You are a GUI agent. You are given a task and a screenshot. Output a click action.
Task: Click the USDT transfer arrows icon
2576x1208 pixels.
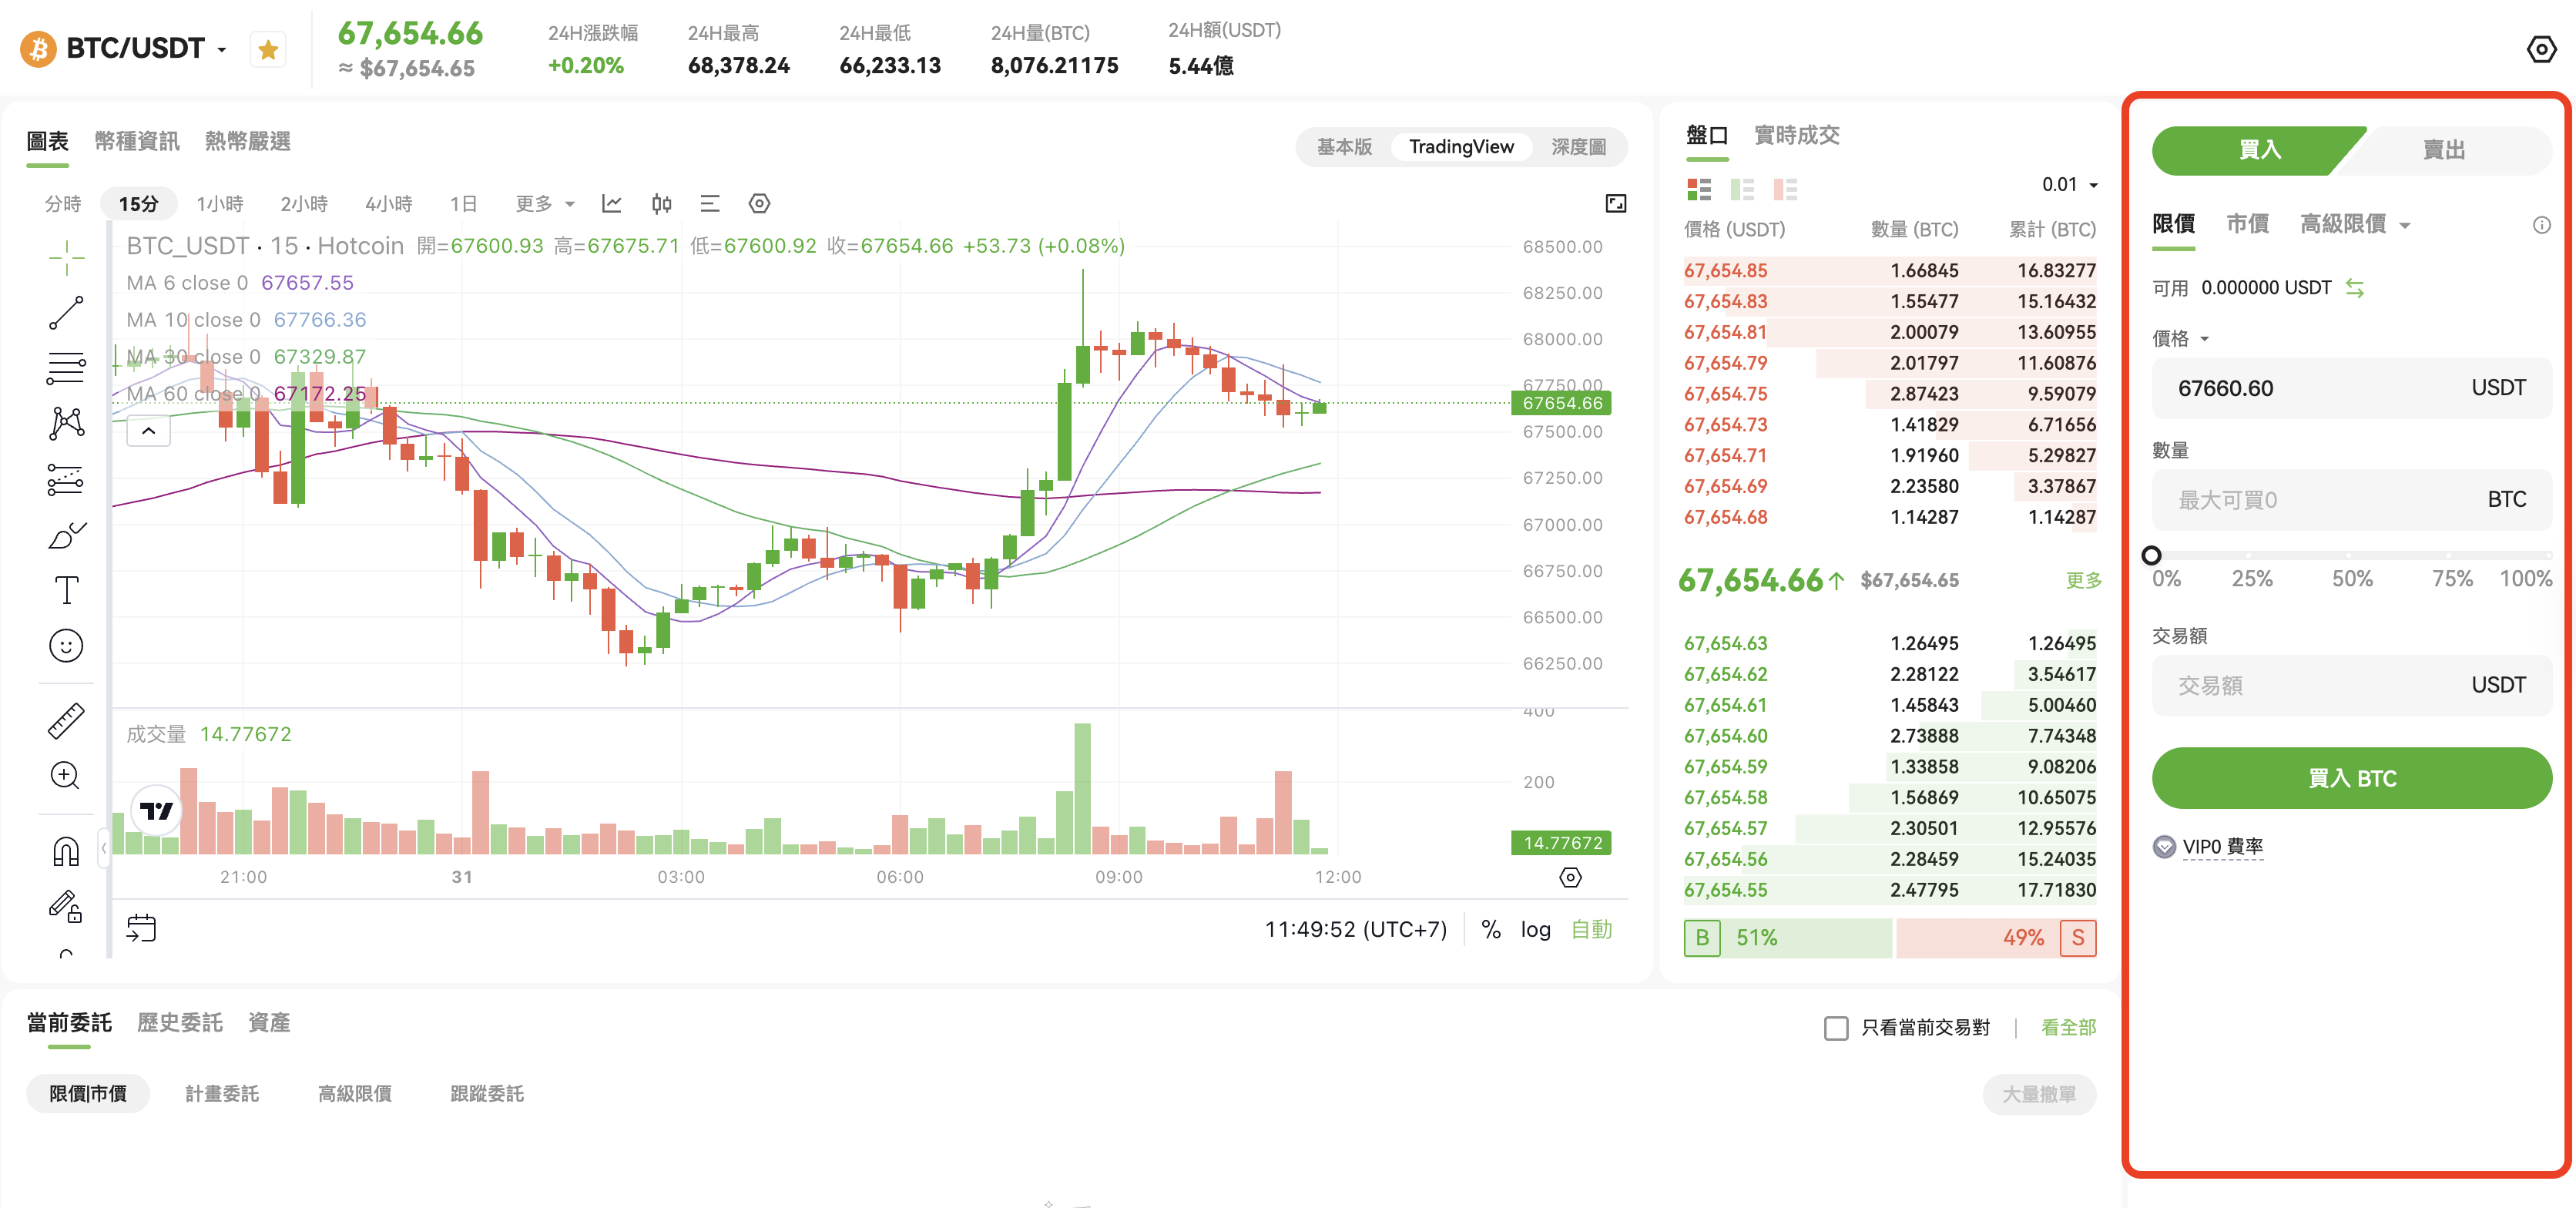coord(2355,288)
